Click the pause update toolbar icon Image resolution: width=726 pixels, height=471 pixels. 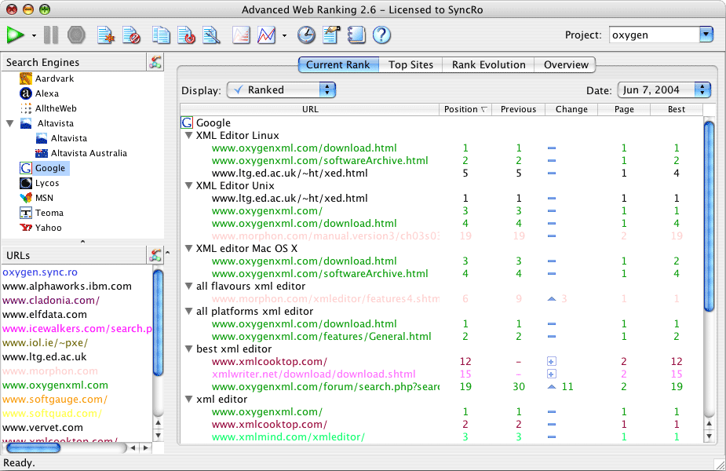pyautogui.click(x=51, y=35)
